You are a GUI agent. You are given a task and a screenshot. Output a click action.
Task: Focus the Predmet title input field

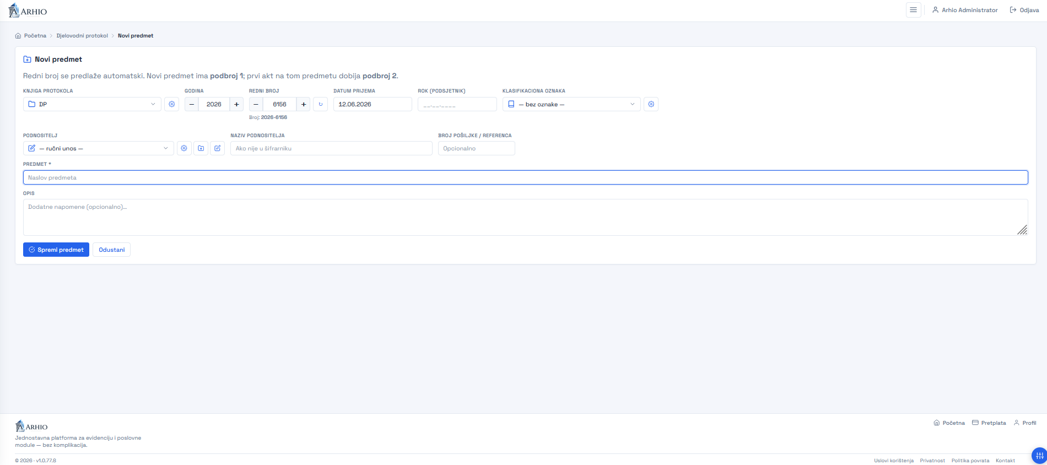click(526, 177)
